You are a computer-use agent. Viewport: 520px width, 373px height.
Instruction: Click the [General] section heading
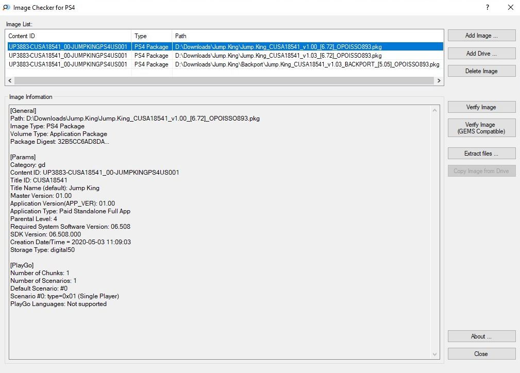point(23,111)
